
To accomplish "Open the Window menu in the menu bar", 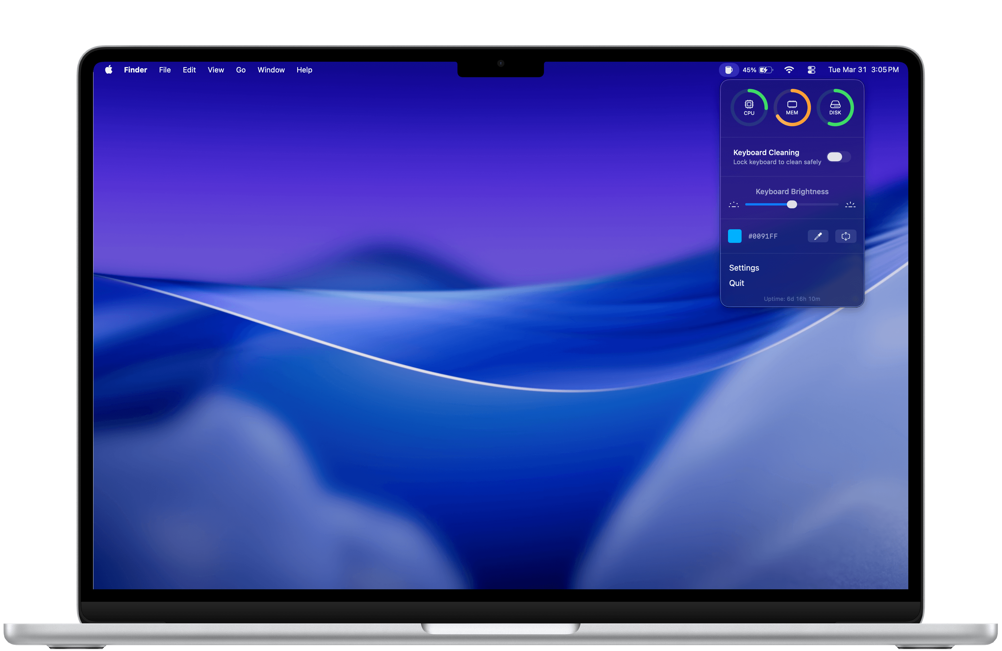I will [271, 69].
